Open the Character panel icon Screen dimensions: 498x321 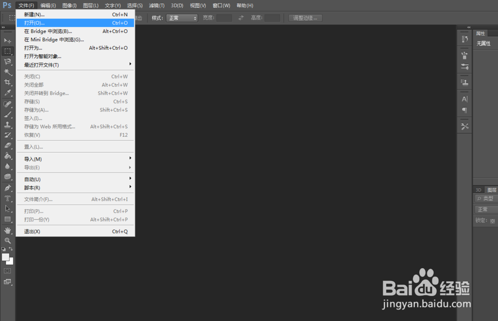coord(465,99)
